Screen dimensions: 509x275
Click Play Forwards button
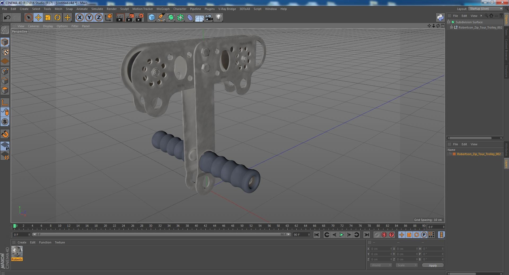(x=341, y=235)
